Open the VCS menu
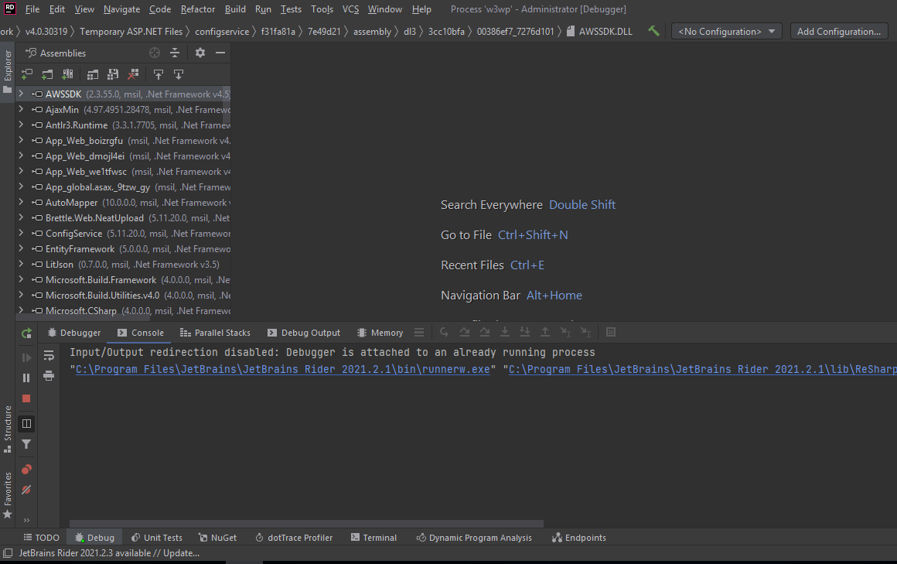The image size is (897, 564). [x=350, y=9]
